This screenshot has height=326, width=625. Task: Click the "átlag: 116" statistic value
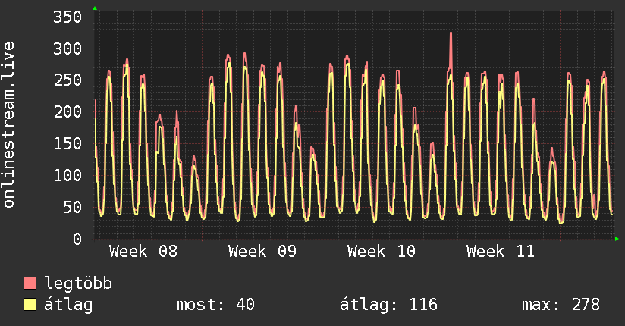[x=389, y=305]
